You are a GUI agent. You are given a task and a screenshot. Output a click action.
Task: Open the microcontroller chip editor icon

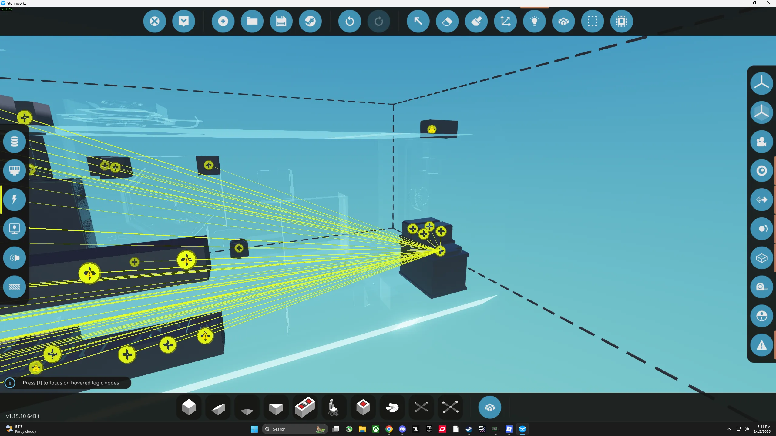coord(621,21)
